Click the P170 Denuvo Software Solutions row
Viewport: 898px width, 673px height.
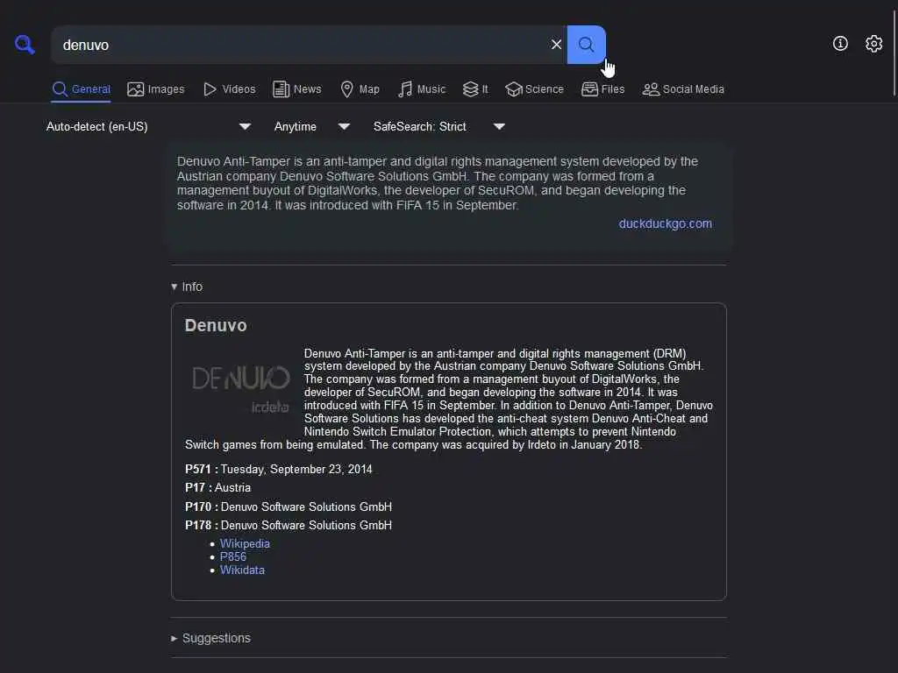[288, 507]
